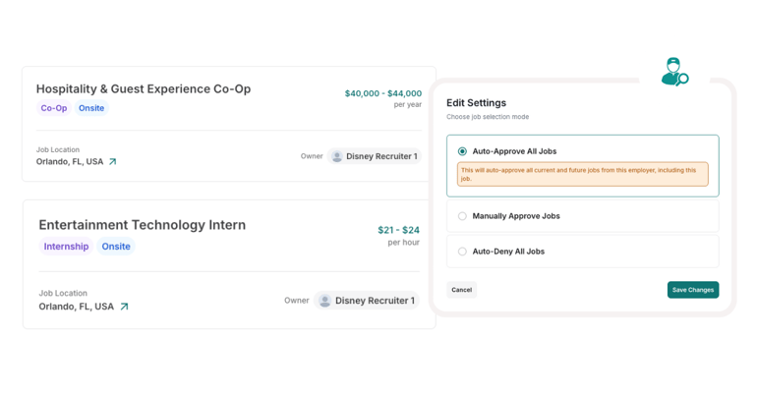This screenshot has height=395, width=757.
Task: Choose Manually Approve Jobs radio option
Action: (462, 216)
